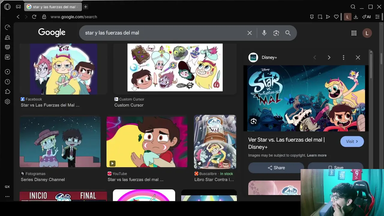Open the Custom Cursor image result
384x216 pixels.
(x=175, y=67)
